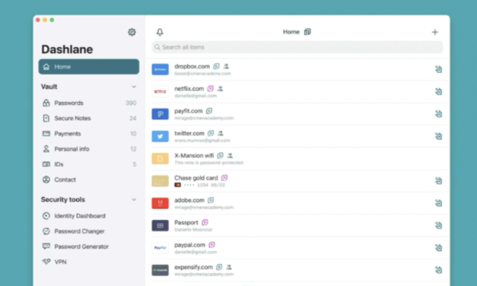Click the shared-user icon beside twitter.com
The height and width of the screenshot is (286, 477).
[x=221, y=133]
